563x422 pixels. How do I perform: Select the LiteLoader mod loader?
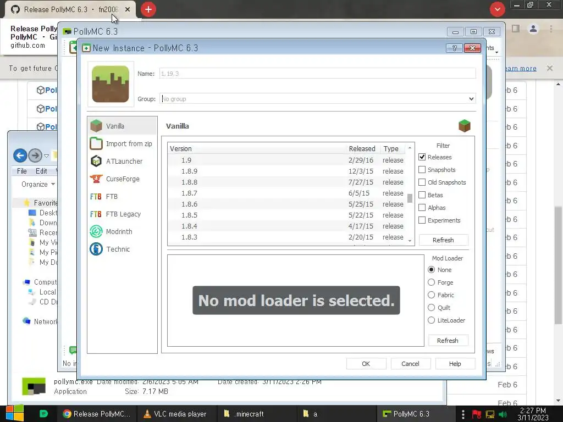click(432, 320)
